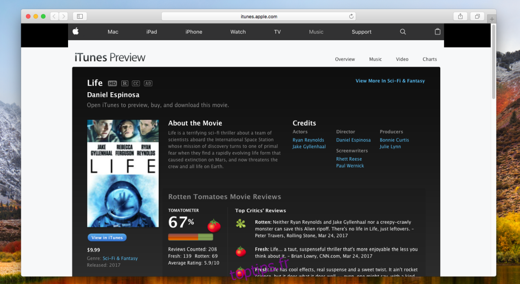
Task: Click the View in iTunes button
Action: pyautogui.click(x=107, y=237)
